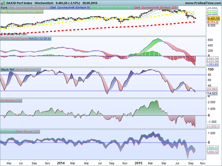
Task: Click the © ProRealTime.com copyright text
Action: tap(14, 34)
